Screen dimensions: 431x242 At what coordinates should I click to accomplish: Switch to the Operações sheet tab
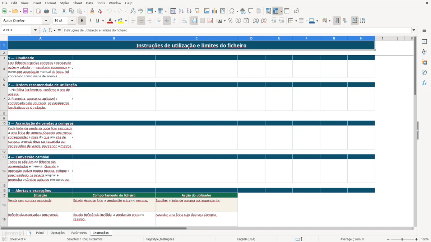(x=58, y=233)
